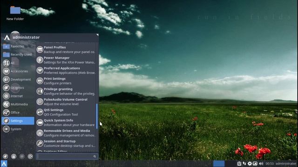The width and height of the screenshot is (298, 167).
Task: Select the Favorites category
Action: tap(18, 46)
